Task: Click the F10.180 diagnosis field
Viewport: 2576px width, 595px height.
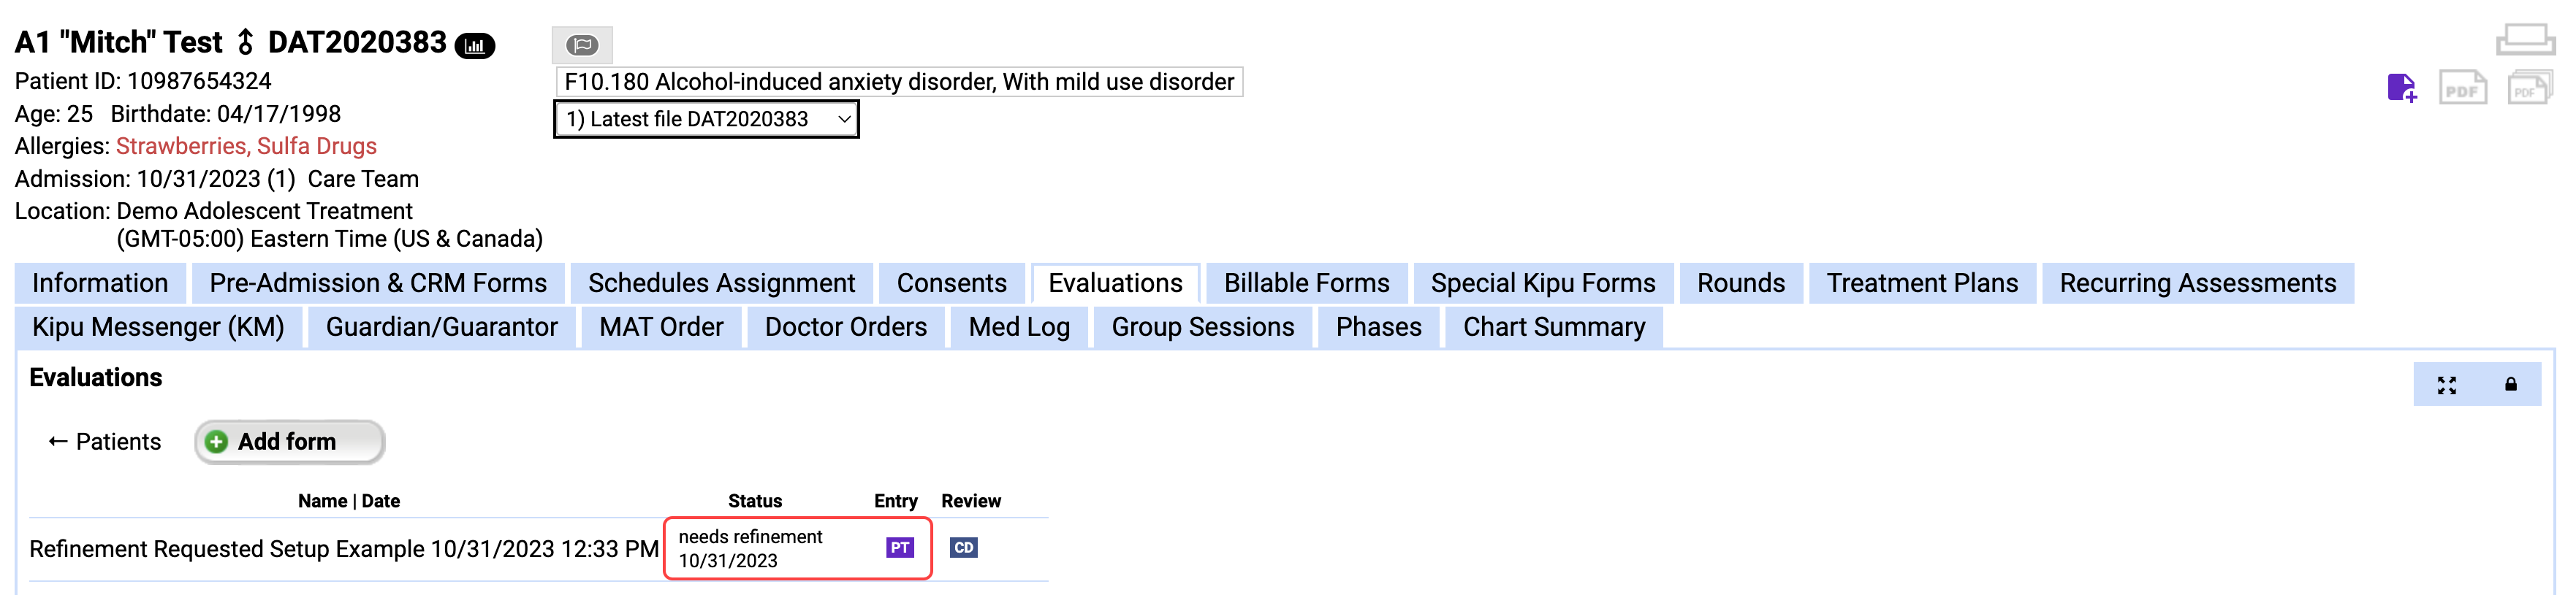Action: tap(898, 82)
